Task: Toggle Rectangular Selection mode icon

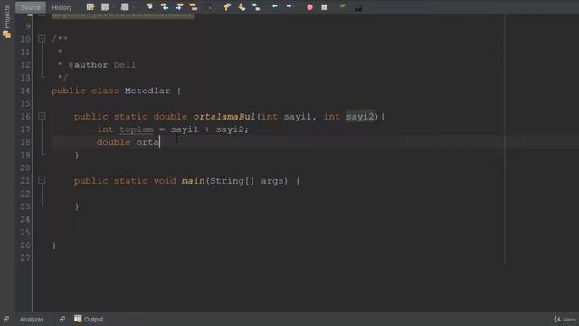Action: pyautogui.click(x=208, y=7)
